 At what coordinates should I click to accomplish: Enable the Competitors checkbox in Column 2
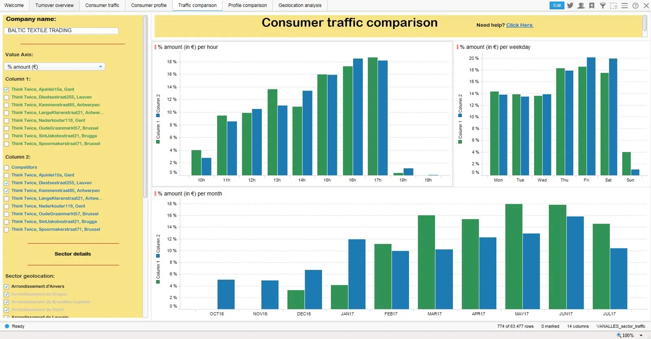point(7,167)
